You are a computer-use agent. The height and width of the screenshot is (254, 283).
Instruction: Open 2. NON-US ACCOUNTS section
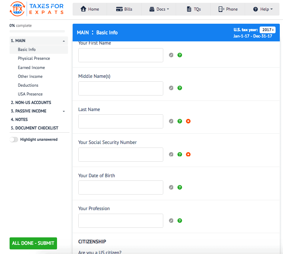tap(31, 103)
